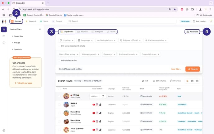Open the new tab plus button
Viewport: 214px width, 134px height.
pyautogui.click(x=48, y=3)
